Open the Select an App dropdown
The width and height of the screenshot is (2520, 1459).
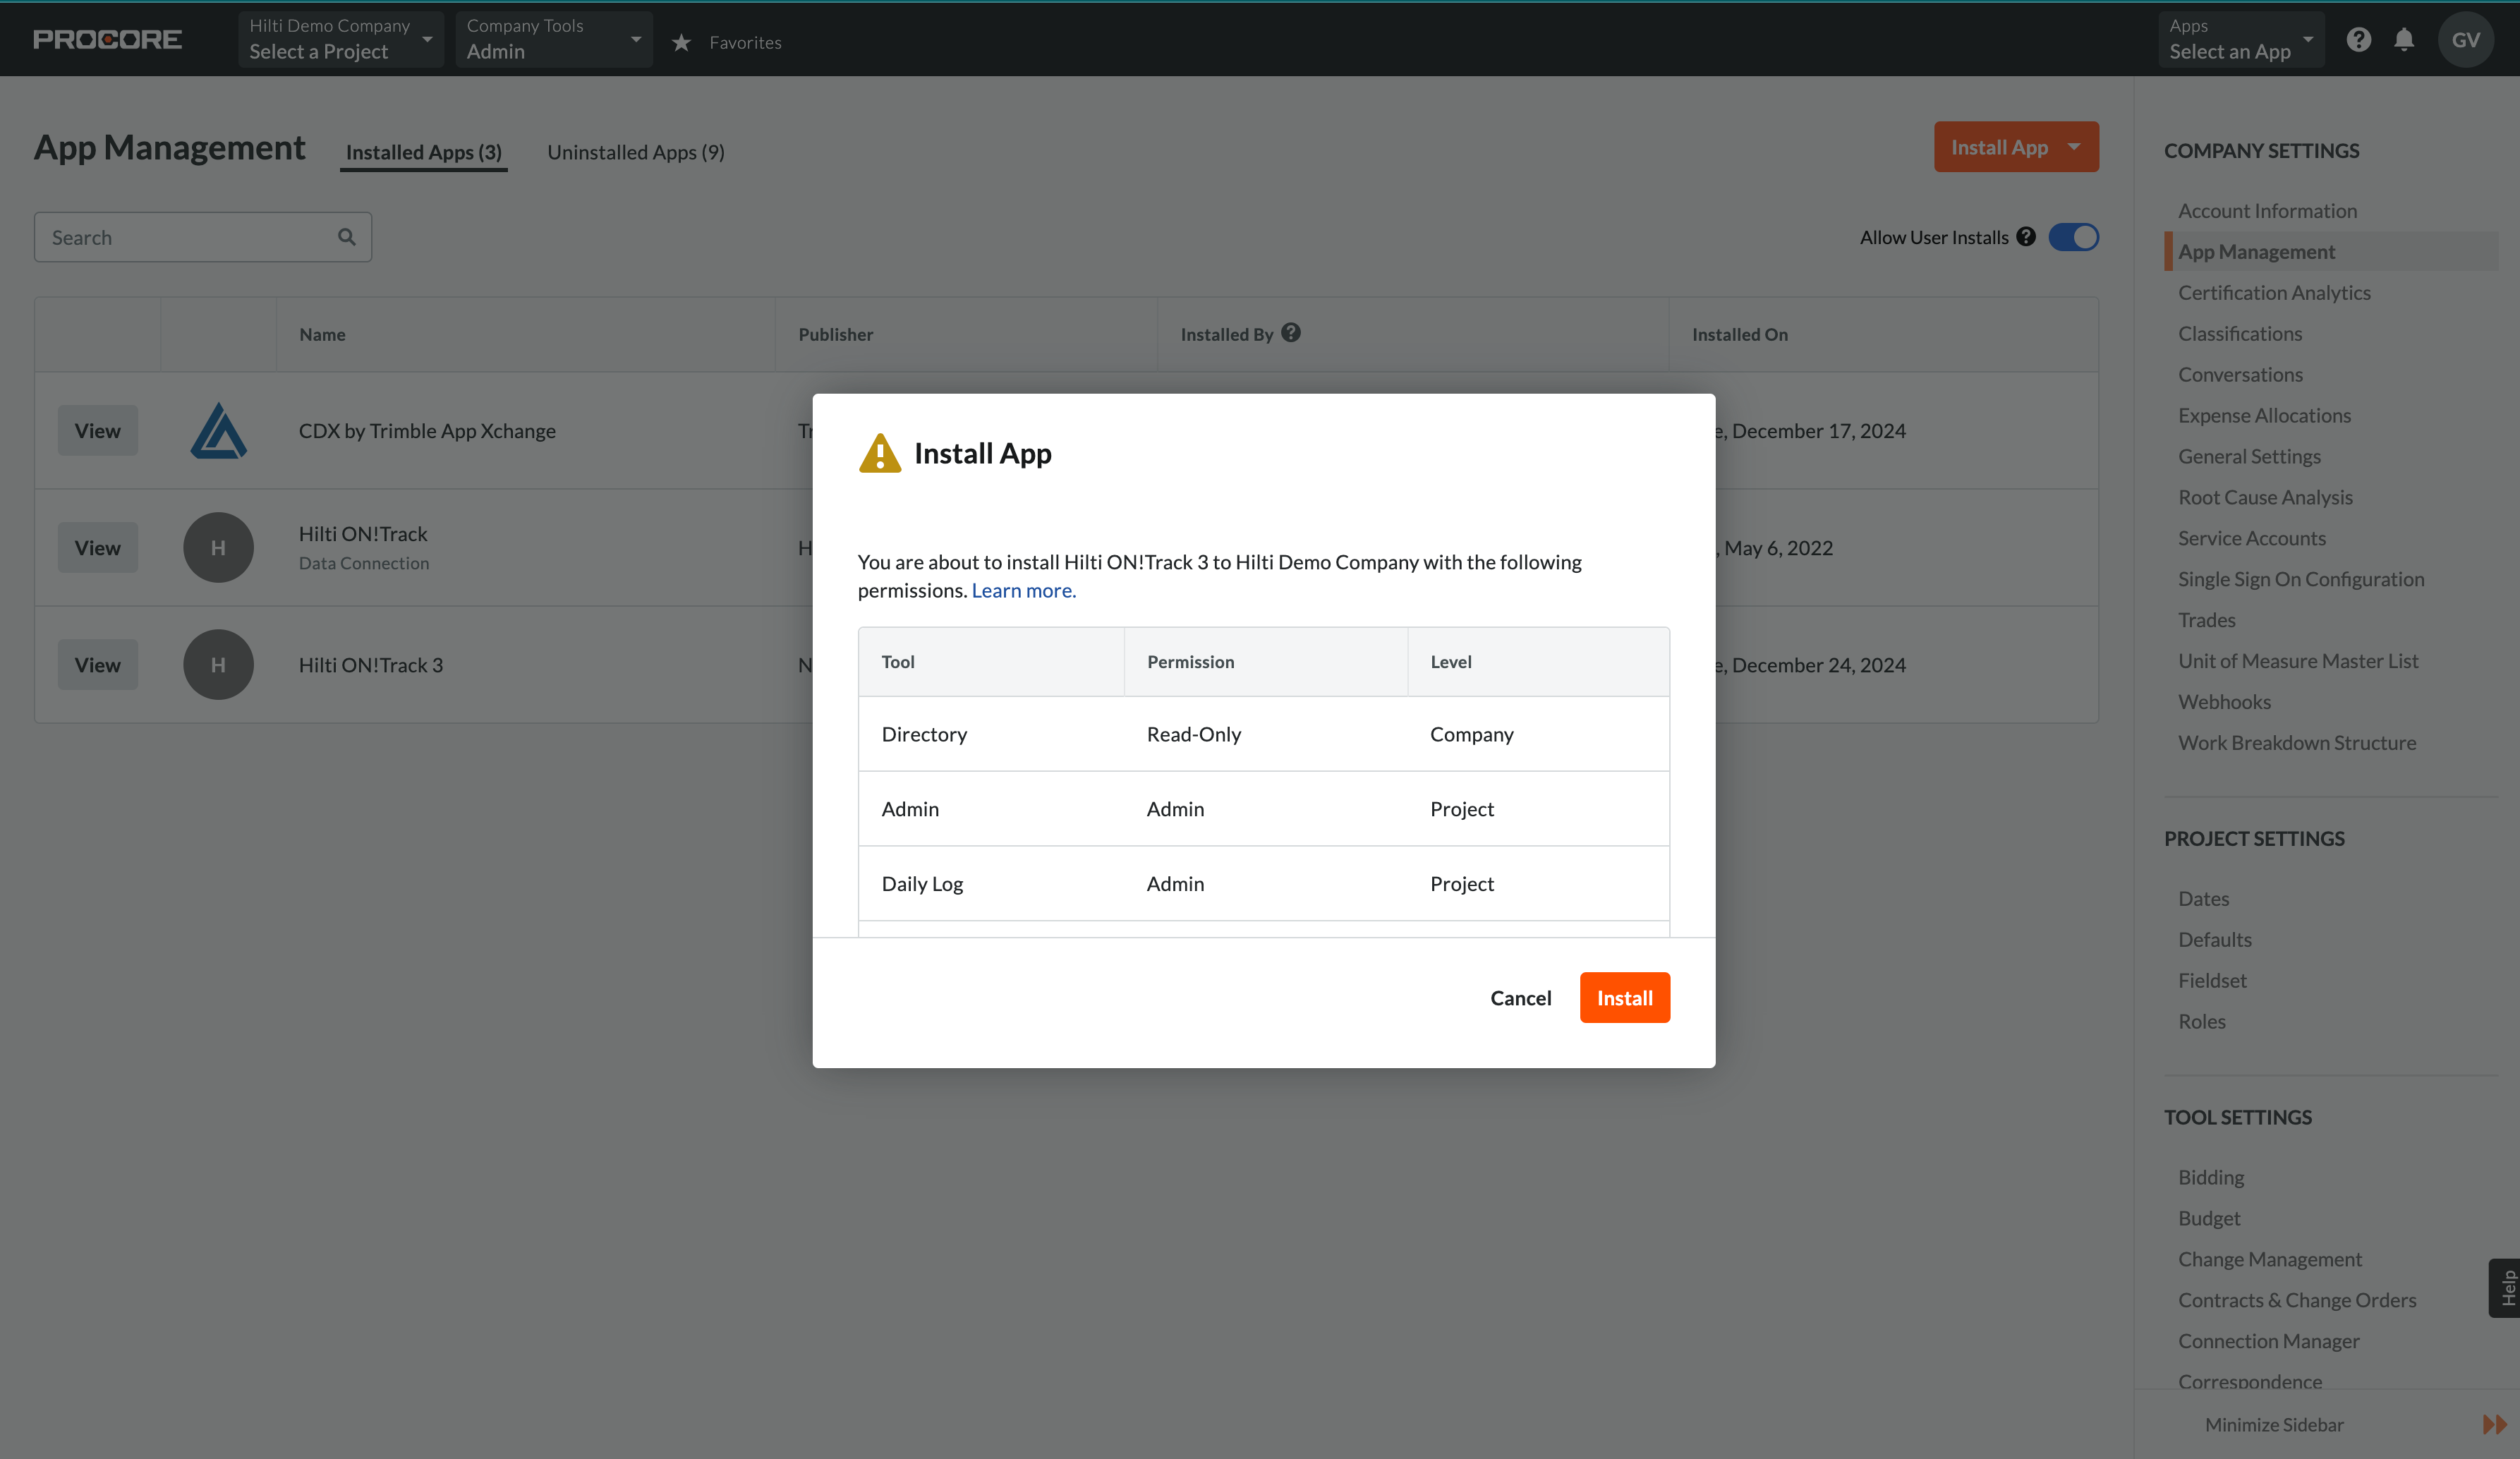pyautogui.click(x=2241, y=40)
